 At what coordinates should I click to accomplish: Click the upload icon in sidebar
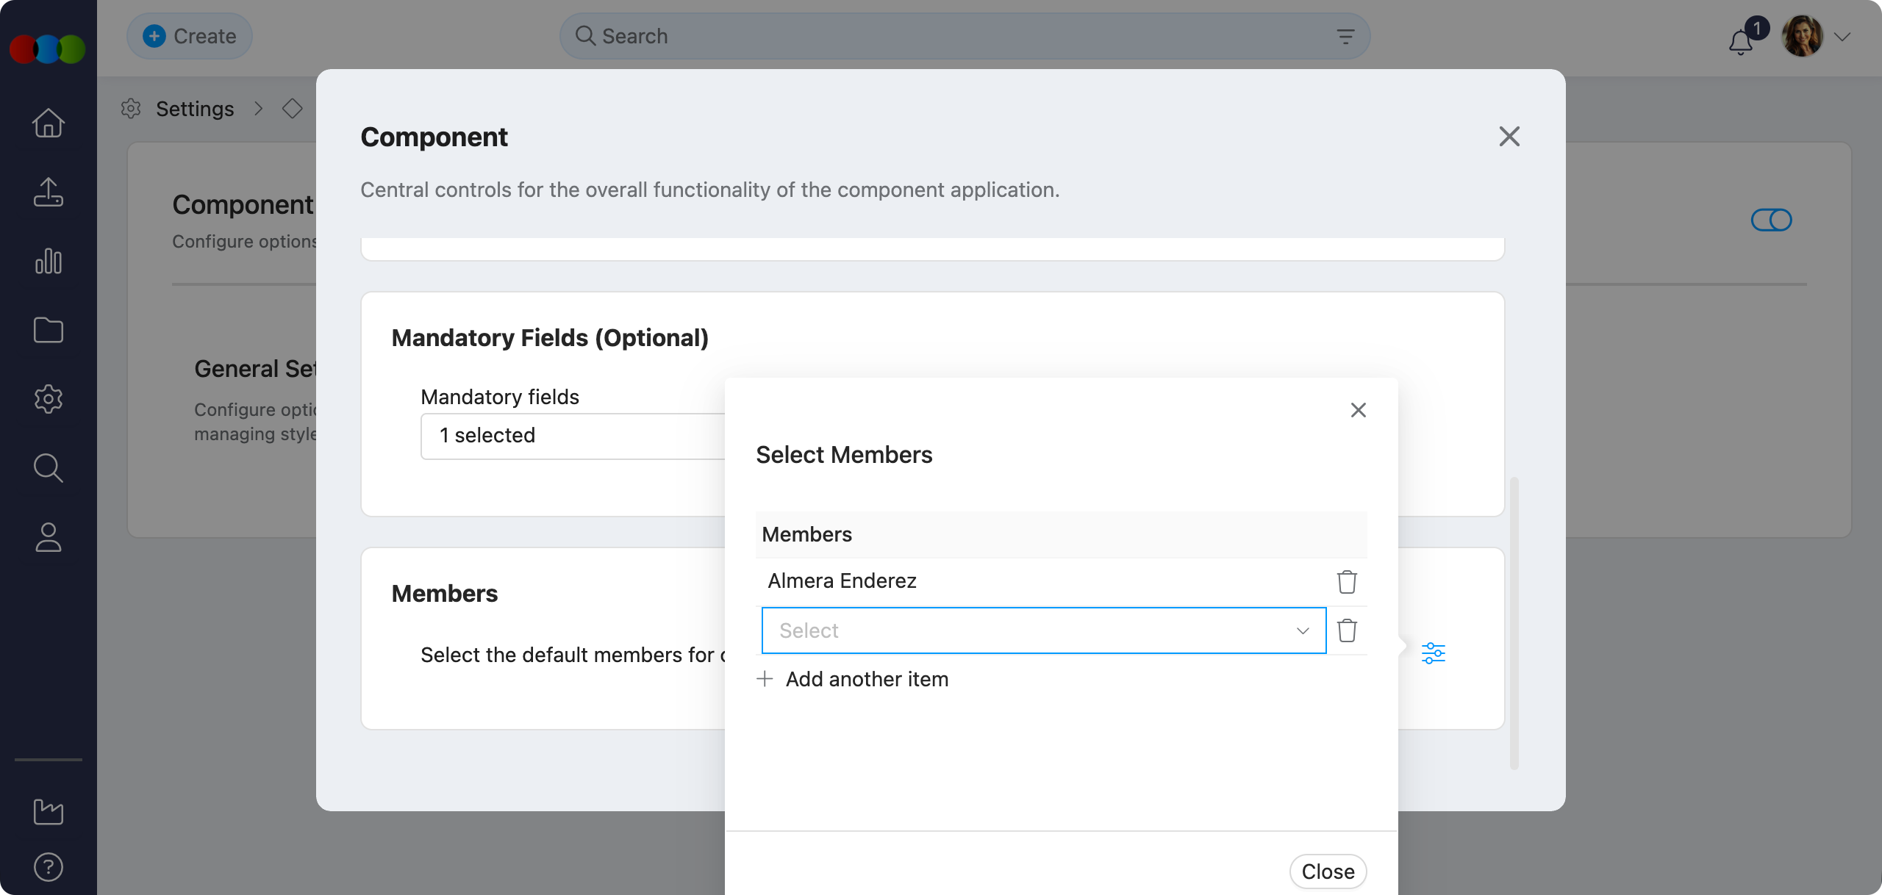(x=49, y=192)
